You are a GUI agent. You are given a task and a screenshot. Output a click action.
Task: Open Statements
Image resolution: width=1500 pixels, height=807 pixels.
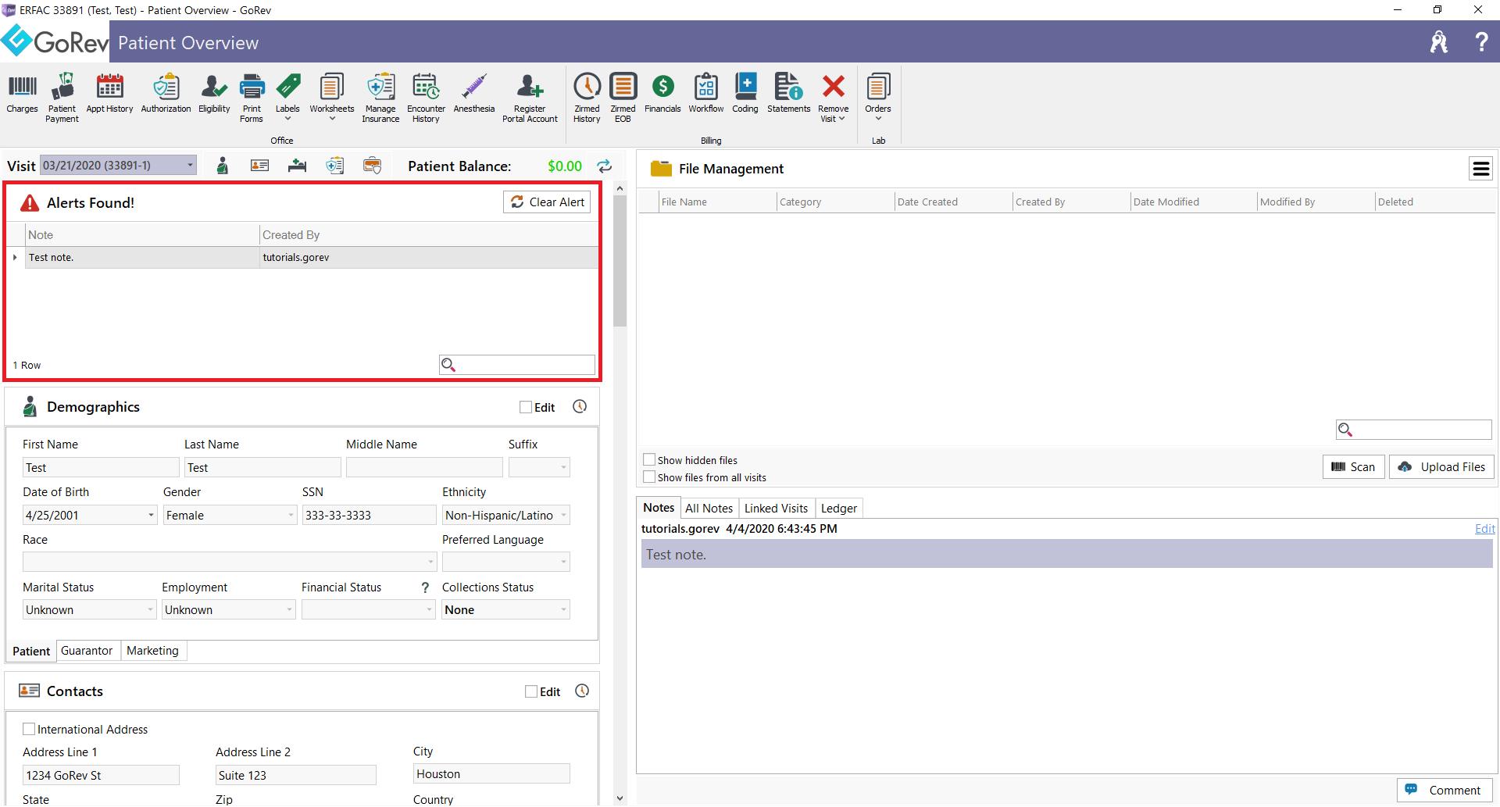[x=788, y=94]
